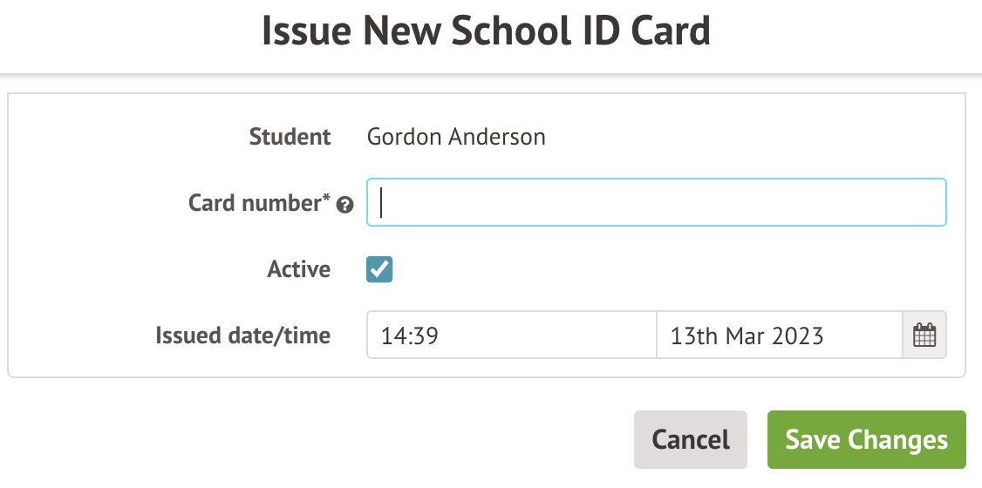Click the Card number label text
The image size is (982, 488).
coord(259,203)
